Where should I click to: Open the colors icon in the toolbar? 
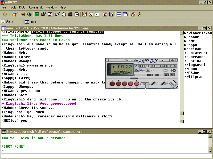[x=70, y=14]
